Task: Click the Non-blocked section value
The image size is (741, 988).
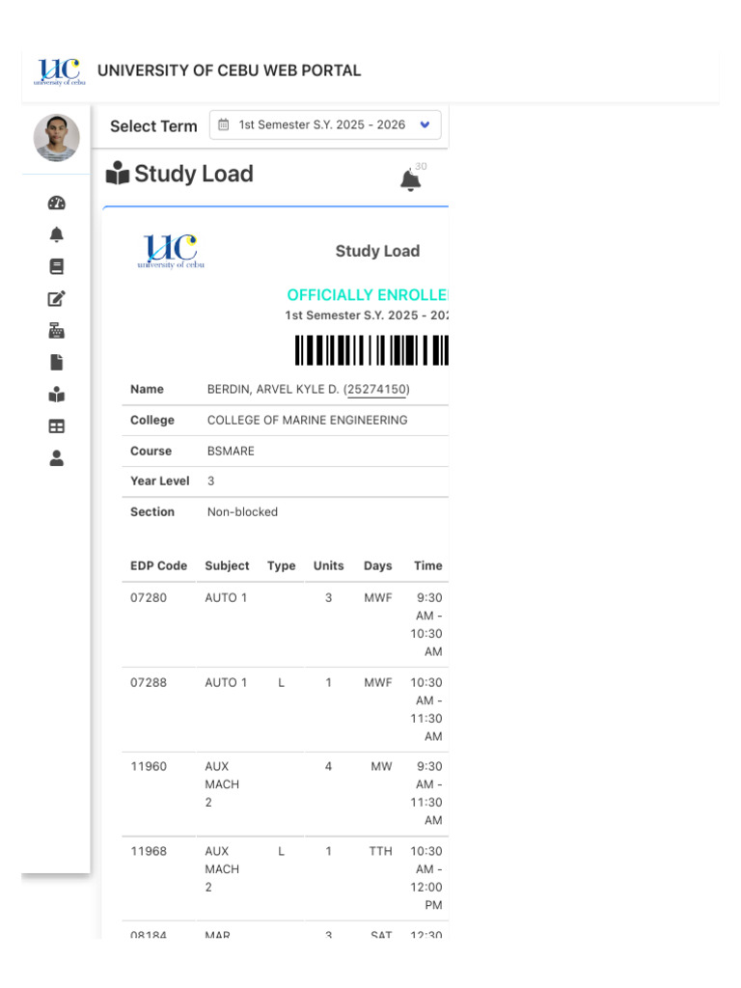Action: 242,512
